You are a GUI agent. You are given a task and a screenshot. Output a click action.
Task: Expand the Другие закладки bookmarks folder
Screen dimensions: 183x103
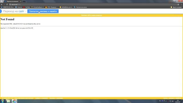(176, 7)
